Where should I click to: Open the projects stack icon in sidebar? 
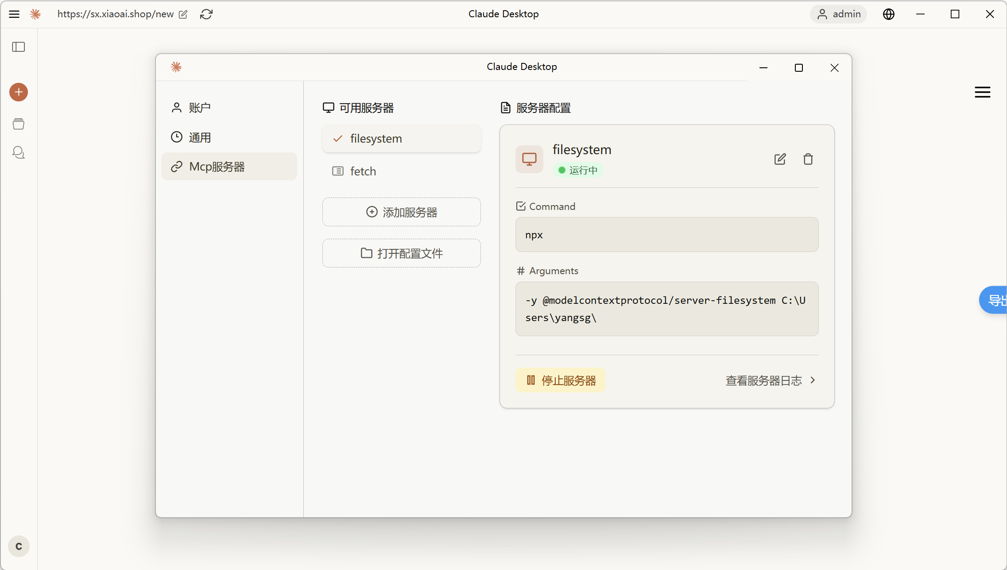point(19,124)
